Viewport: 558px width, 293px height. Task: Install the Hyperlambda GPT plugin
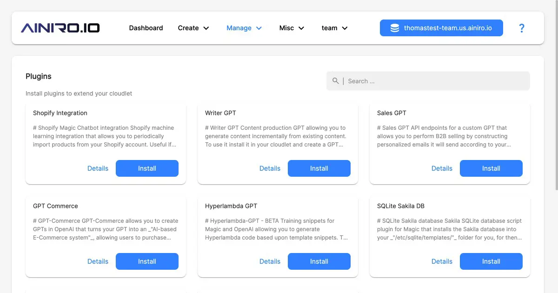319,261
